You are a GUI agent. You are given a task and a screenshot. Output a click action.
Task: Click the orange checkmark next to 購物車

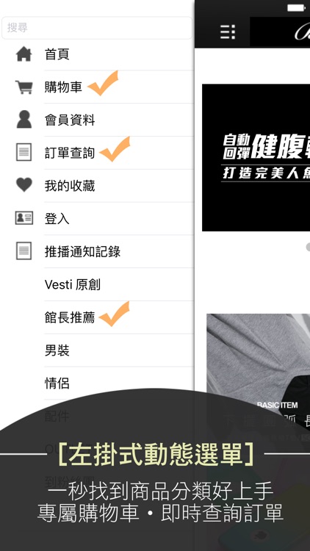[103, 83]
